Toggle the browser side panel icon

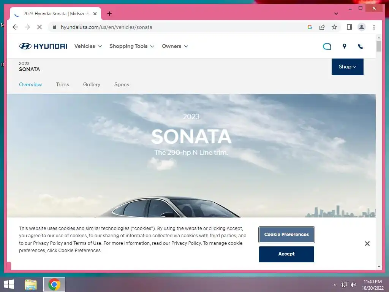click(x=349, y=27)
